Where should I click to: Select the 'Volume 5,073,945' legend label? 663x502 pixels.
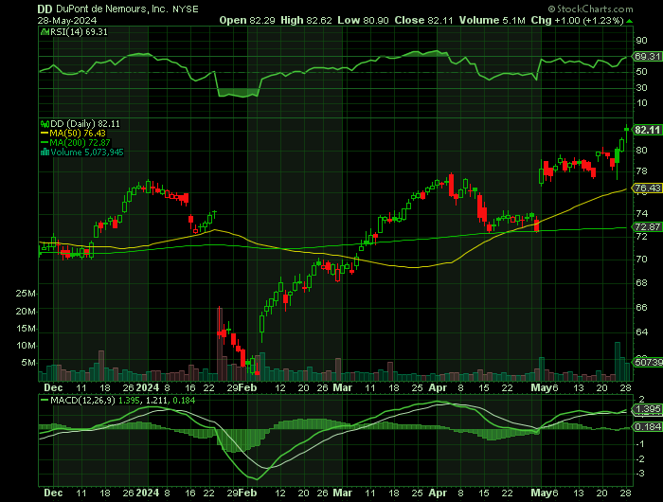coord(87,152)
